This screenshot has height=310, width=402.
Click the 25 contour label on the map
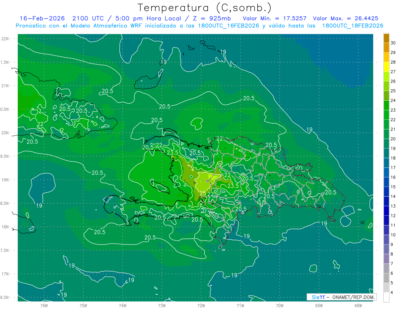(203, 193)
